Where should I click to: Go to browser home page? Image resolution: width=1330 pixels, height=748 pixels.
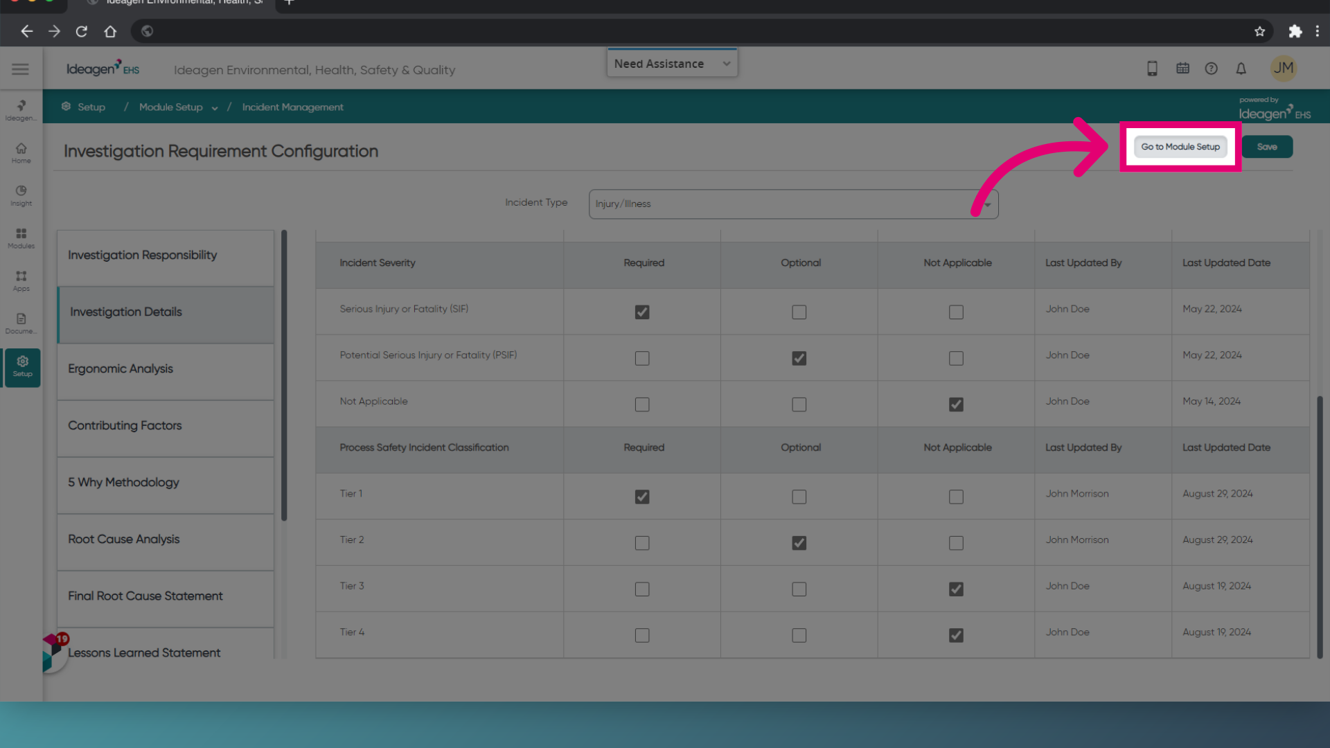coord(110,31)
